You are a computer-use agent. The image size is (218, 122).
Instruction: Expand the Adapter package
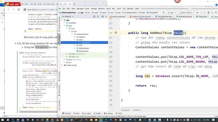[x=74, y=37]
